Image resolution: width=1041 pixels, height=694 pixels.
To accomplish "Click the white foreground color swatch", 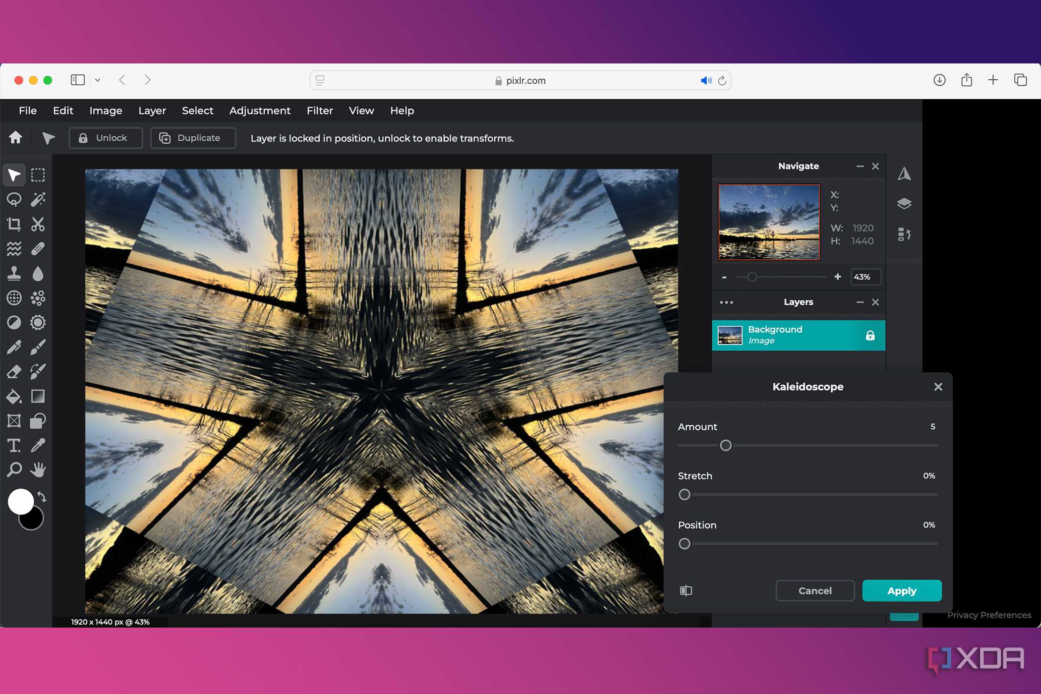I will tap(20, 502).
